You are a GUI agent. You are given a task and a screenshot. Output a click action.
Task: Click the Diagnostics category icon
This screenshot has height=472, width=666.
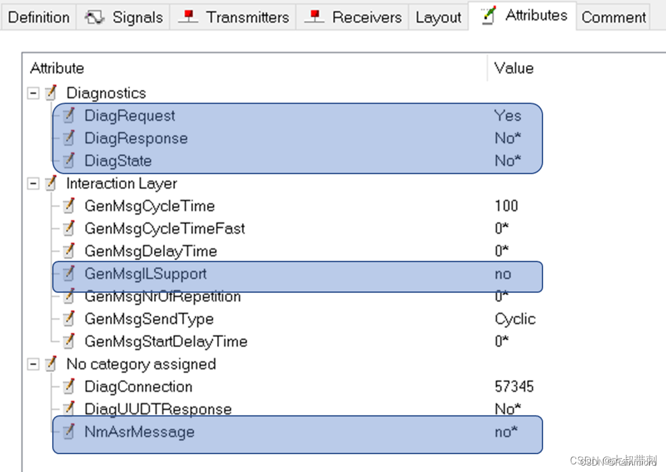pos(51,92)
